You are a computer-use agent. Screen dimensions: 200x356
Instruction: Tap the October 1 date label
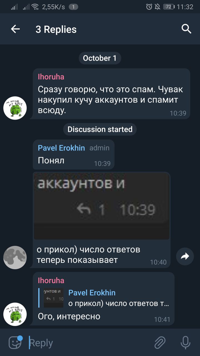pyautogui.click(x=100, y=58)
